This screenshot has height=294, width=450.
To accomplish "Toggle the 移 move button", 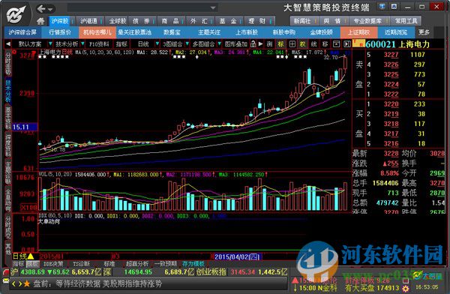I will click(x=325, y=44).
